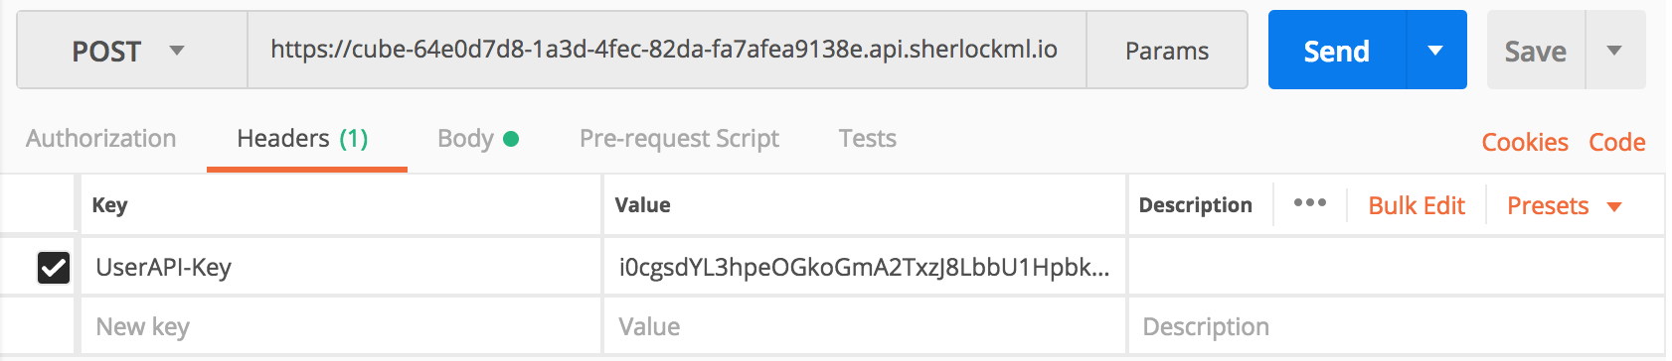Click the New key input field
This screenshot has height=361, width=1672.
click(x=341, y=326)
